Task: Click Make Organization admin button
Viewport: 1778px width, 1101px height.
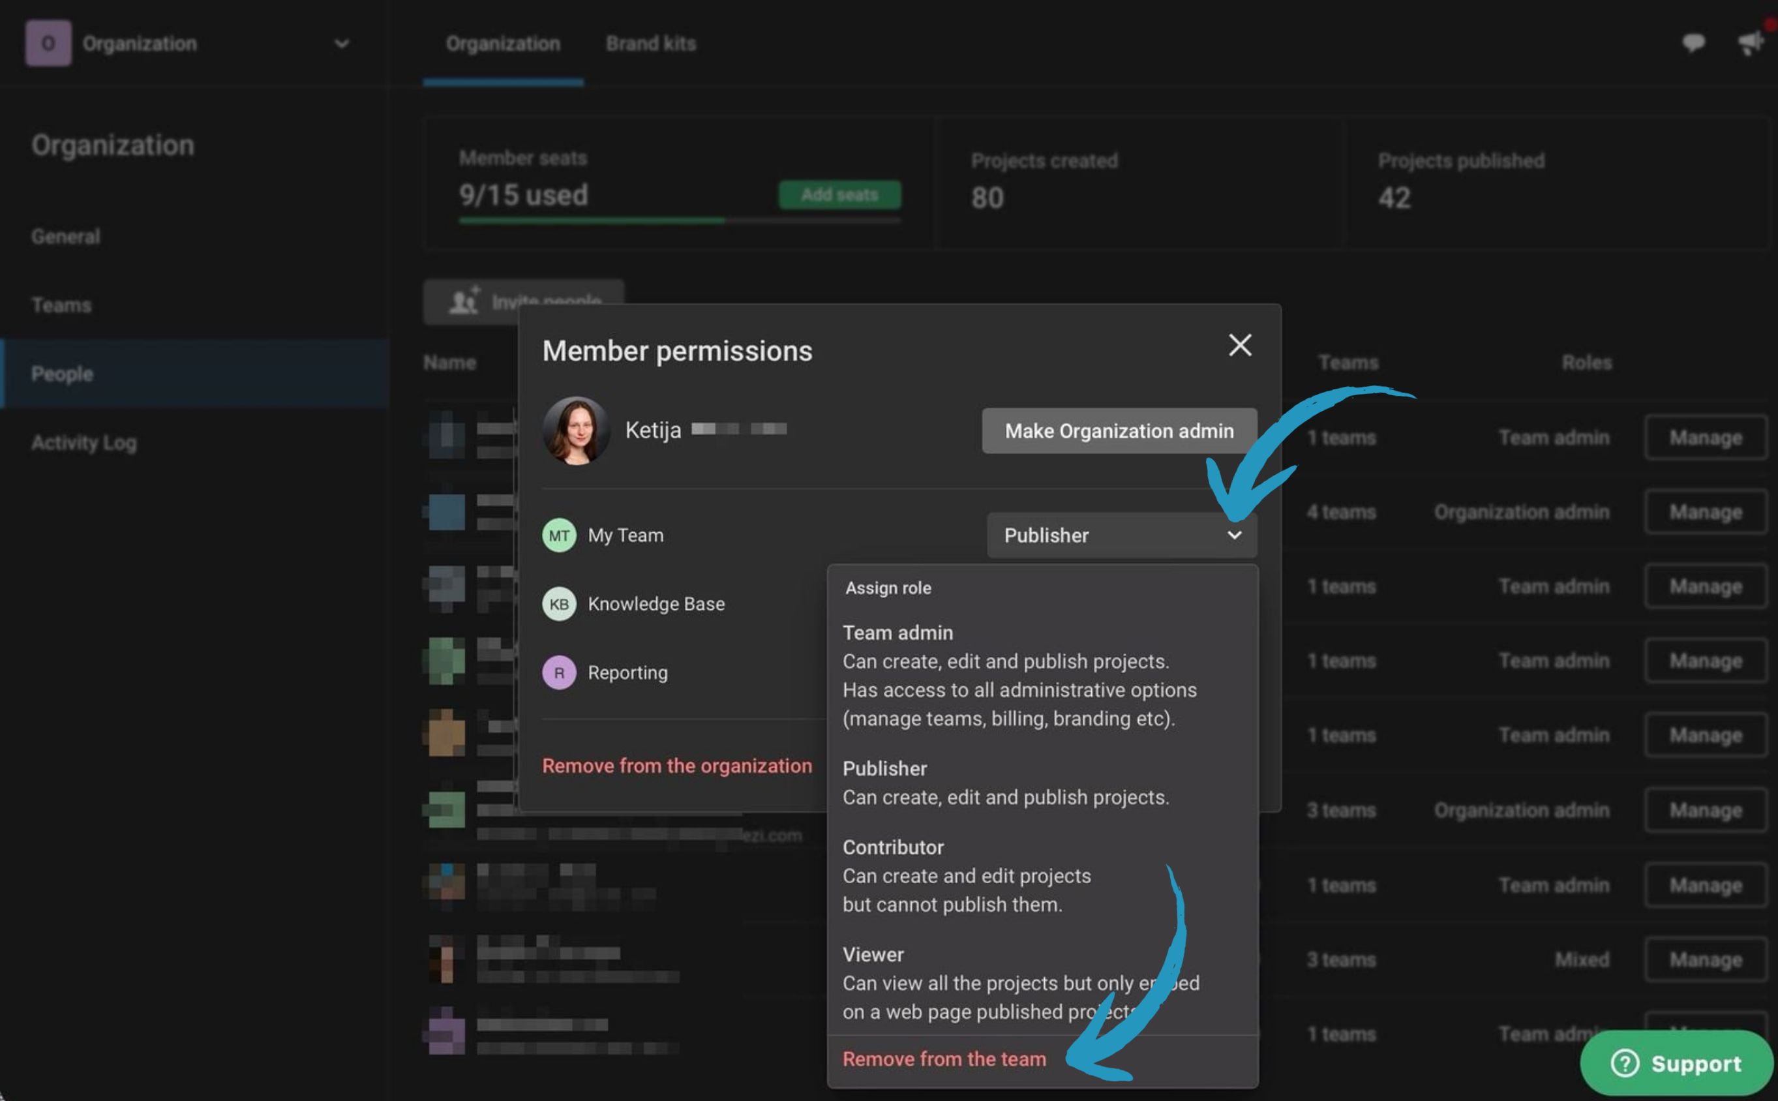Action: (x=1119, y=431)
